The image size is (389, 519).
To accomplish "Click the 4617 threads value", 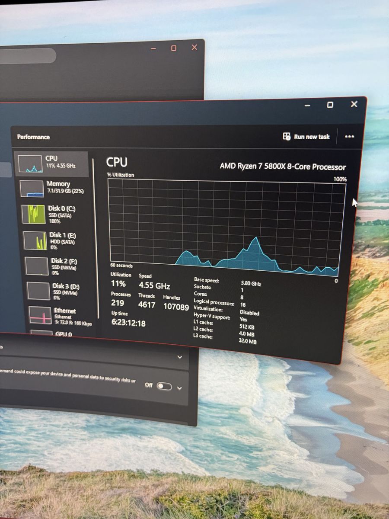I will click(x=147, y=305).
